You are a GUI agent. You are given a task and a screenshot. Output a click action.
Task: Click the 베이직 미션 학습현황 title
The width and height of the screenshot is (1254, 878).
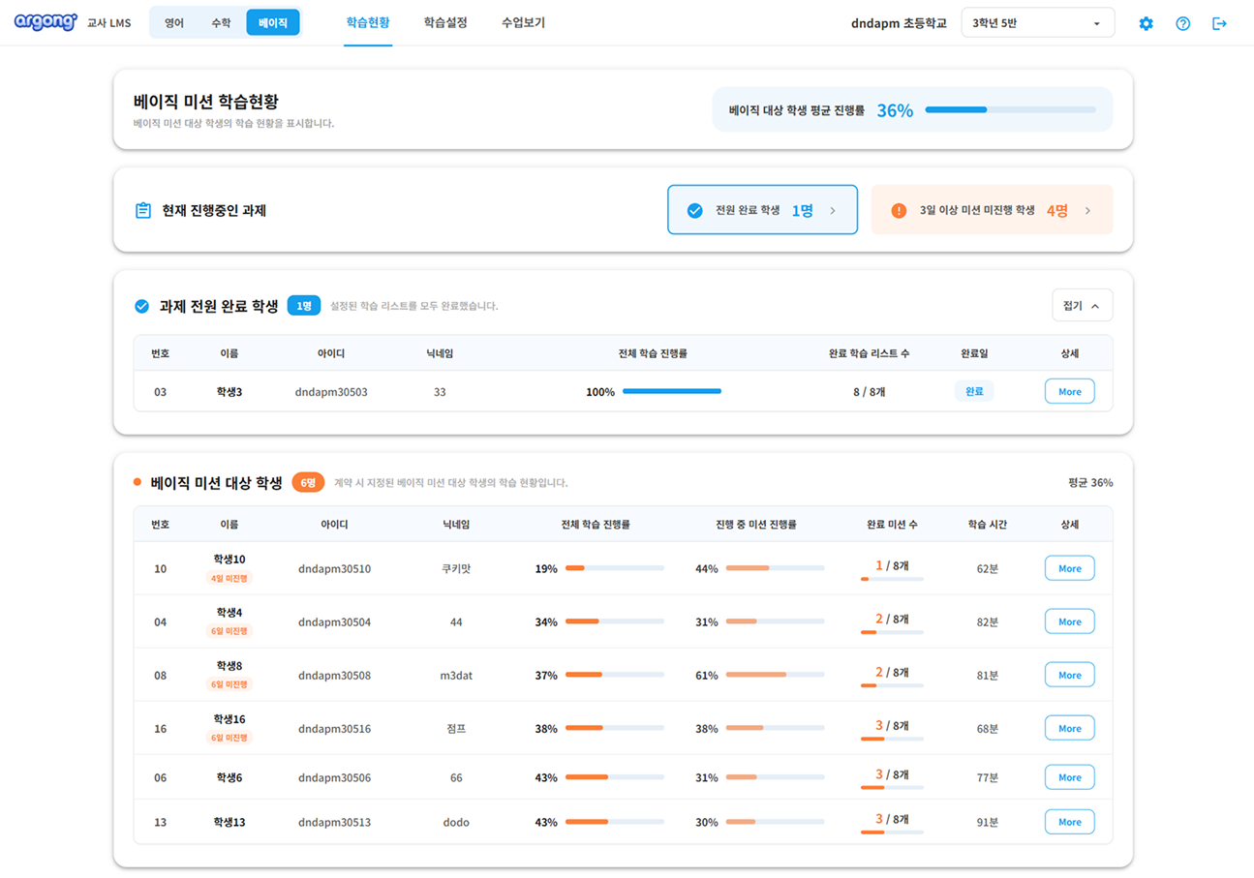206,101
